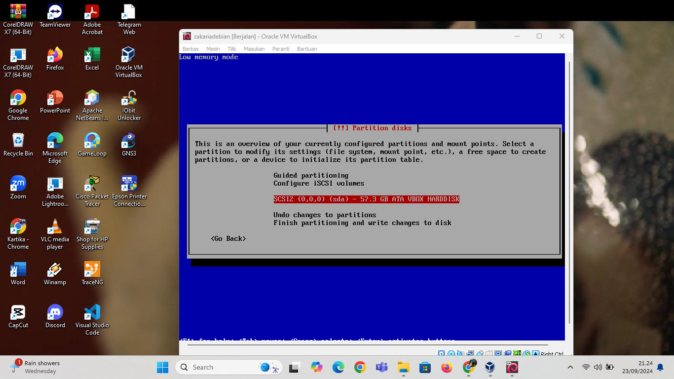Click the Windows Start button
The width and height of the screenshot is (674, 379).
(163, 367)
